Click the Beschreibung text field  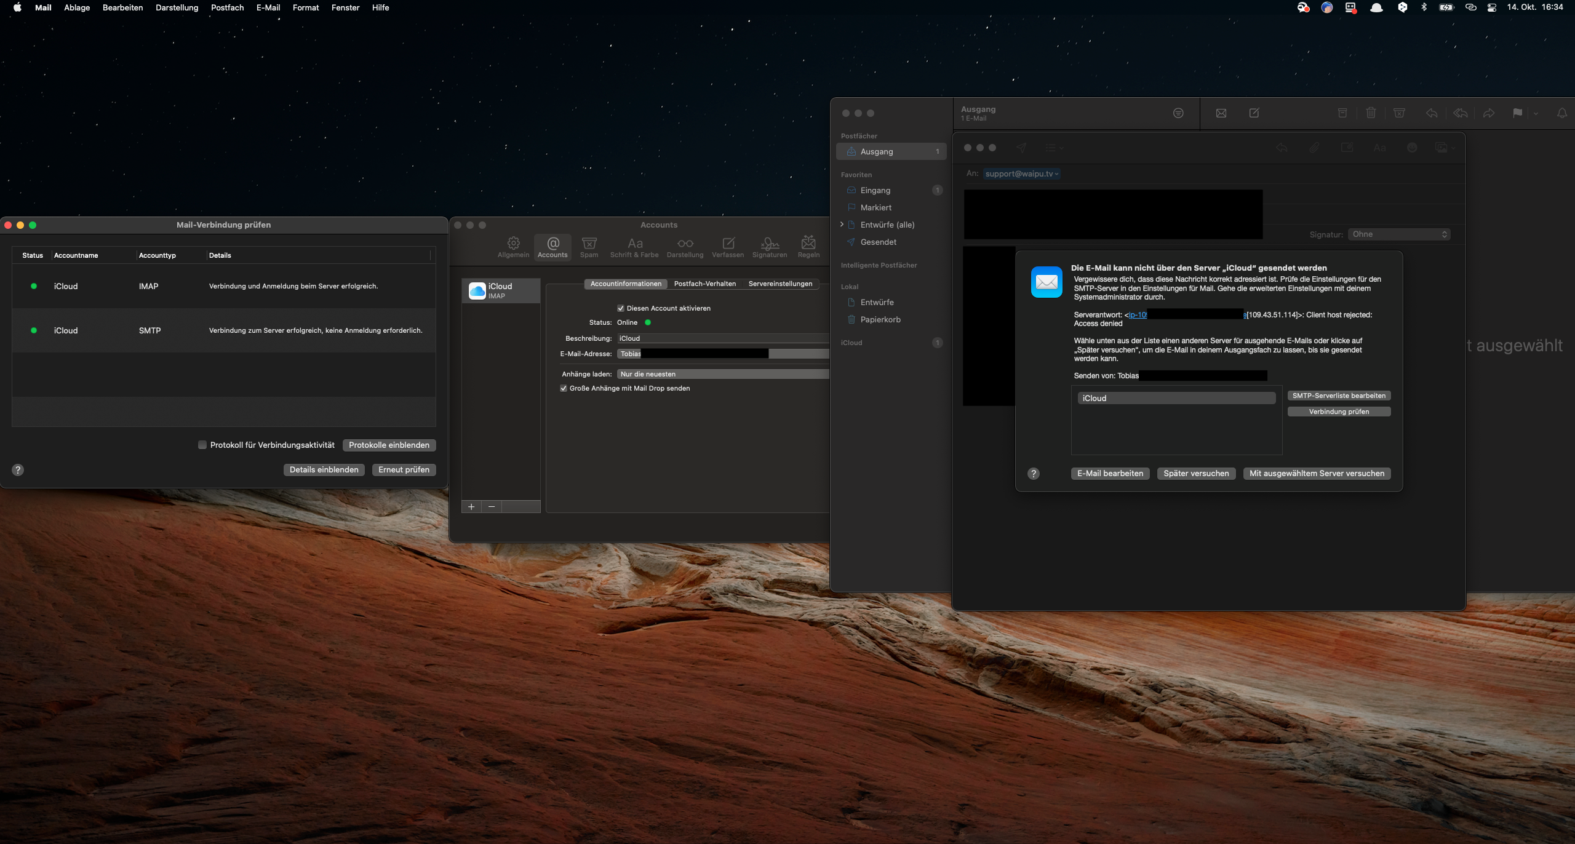[723, 338]
